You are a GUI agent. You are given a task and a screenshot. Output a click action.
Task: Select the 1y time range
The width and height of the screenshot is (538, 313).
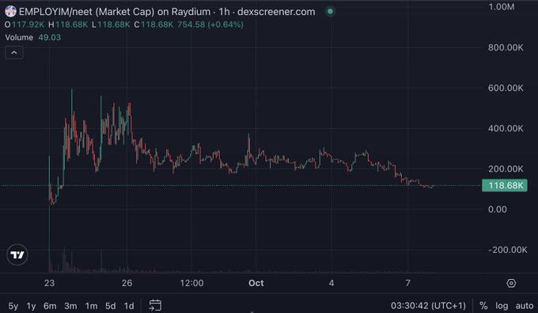31,306
